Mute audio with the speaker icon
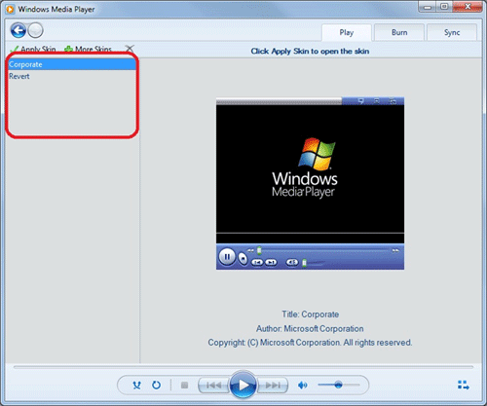487x406 pixels. tap(302, 386)
